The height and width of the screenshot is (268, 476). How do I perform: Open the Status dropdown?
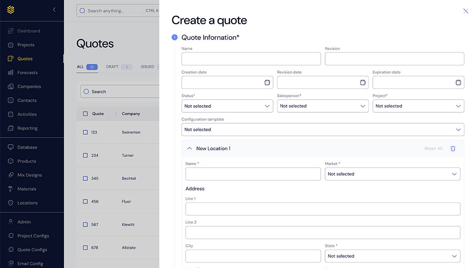[x=227, y=106]
